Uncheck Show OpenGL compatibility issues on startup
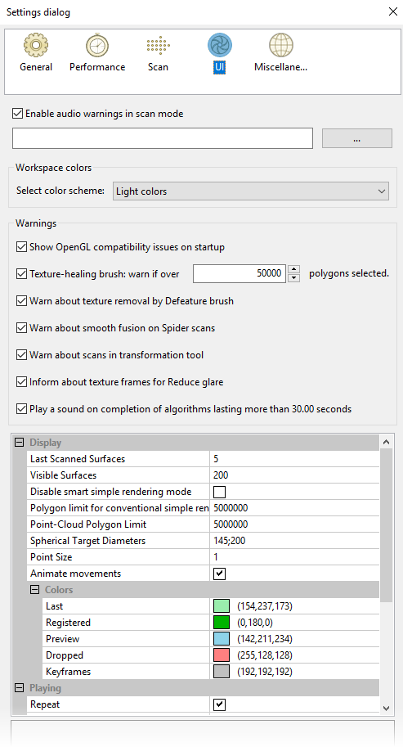The width and height of the screenshot is (403, 747). point(21,247)
